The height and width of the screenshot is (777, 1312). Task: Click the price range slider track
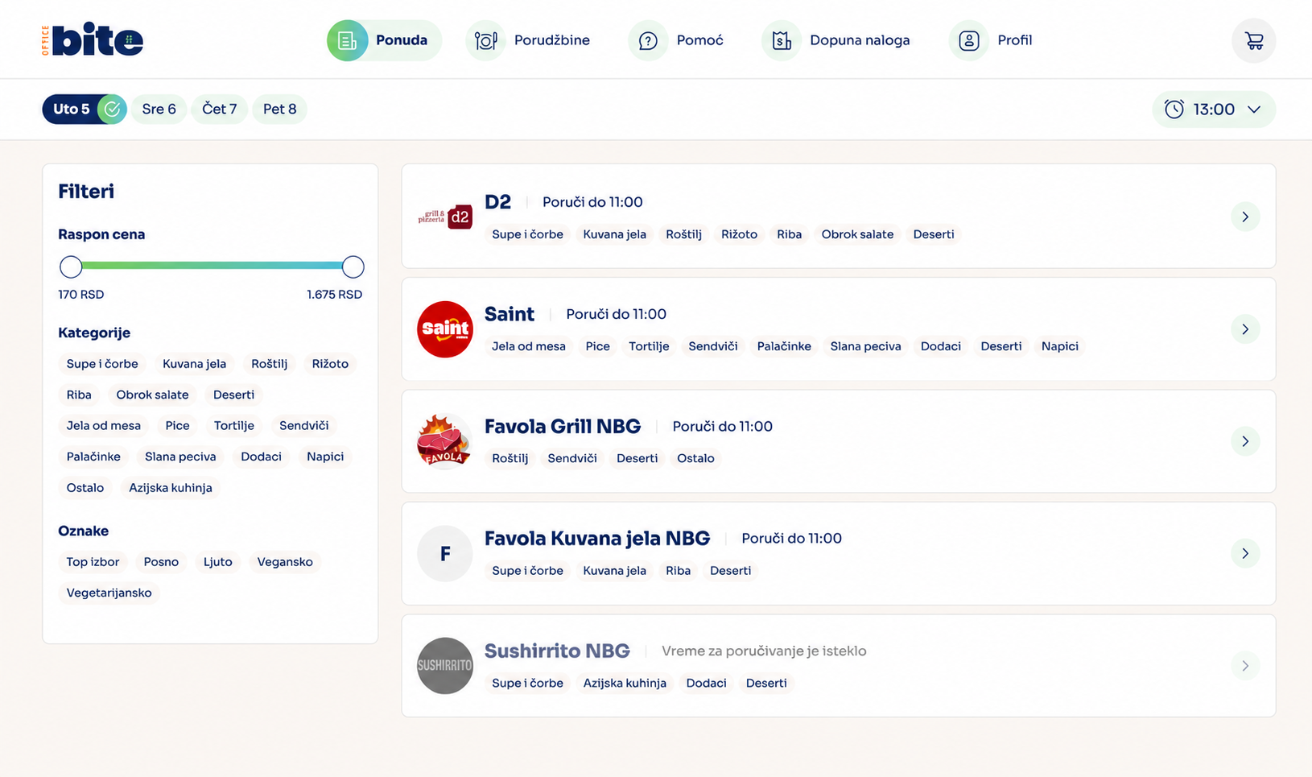tap(212, 266)
